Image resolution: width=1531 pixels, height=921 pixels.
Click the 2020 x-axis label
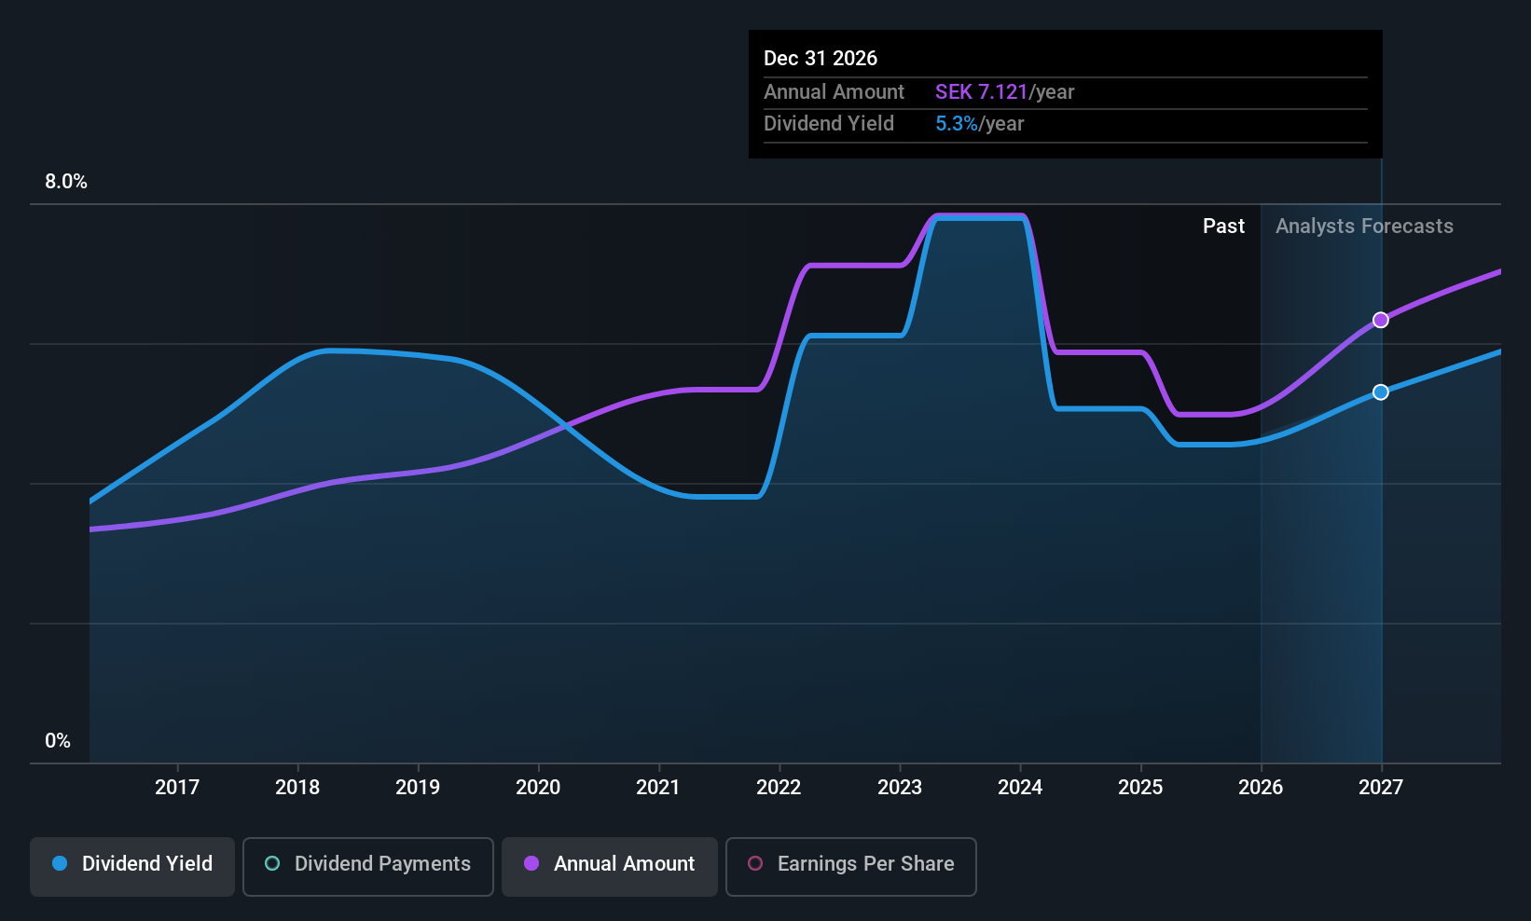538,788
